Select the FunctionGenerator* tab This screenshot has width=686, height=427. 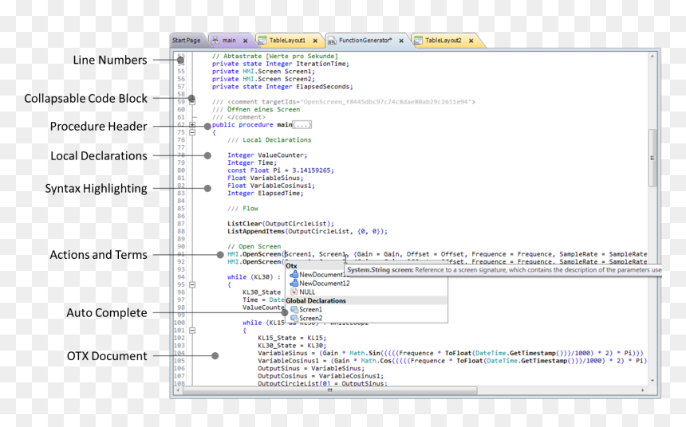point(365,40)
